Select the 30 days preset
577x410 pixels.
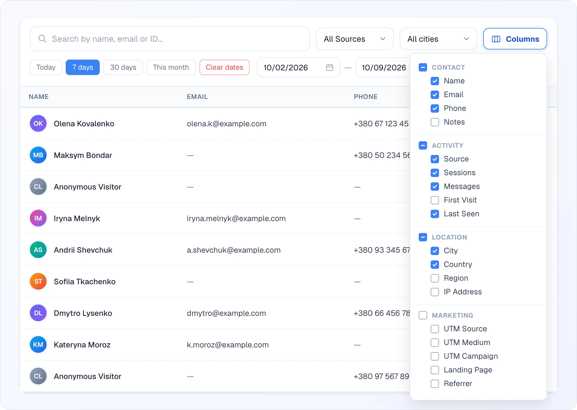tap(123, 67)
